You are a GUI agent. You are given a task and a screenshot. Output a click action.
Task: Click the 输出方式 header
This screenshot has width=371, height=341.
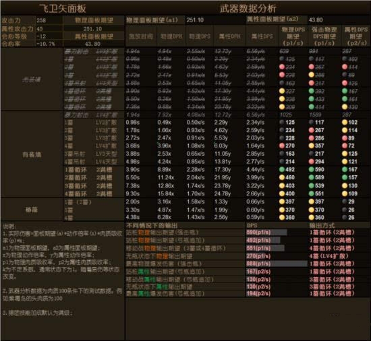pyautogui.click(x=322, y=225)
